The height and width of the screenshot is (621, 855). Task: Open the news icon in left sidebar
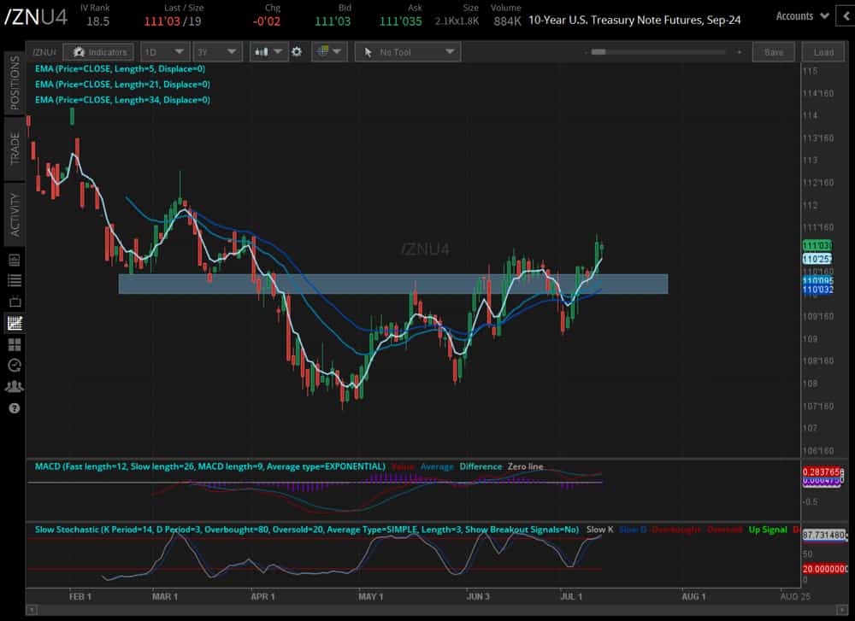click(x=15, y=260)
